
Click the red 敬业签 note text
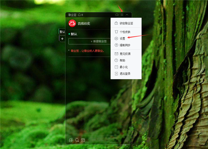point(87,51)
